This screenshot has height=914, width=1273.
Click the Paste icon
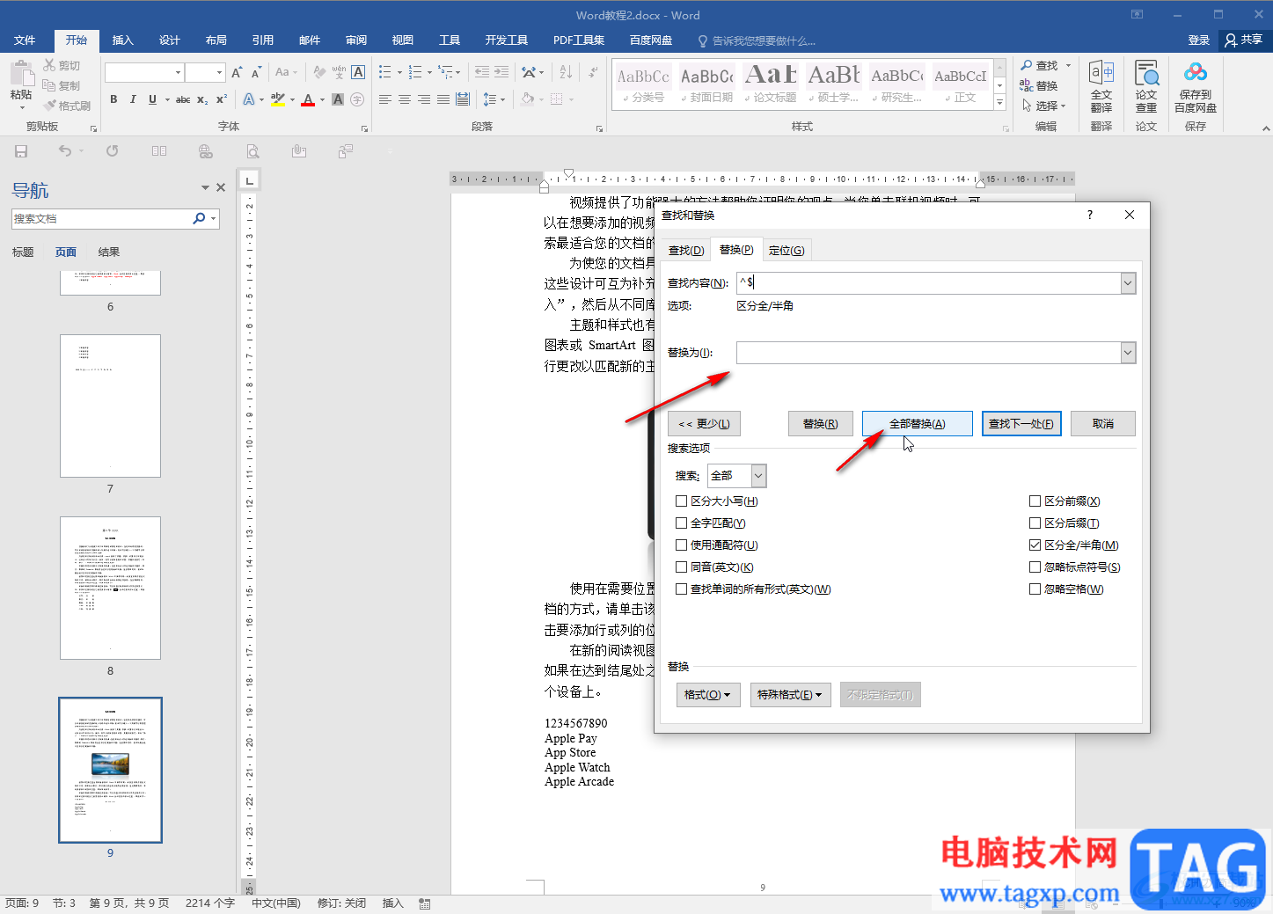[20, 72]
